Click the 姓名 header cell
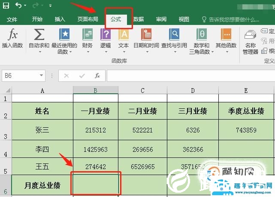The width and height of the screenshot is (275, 197). point(42,111)
